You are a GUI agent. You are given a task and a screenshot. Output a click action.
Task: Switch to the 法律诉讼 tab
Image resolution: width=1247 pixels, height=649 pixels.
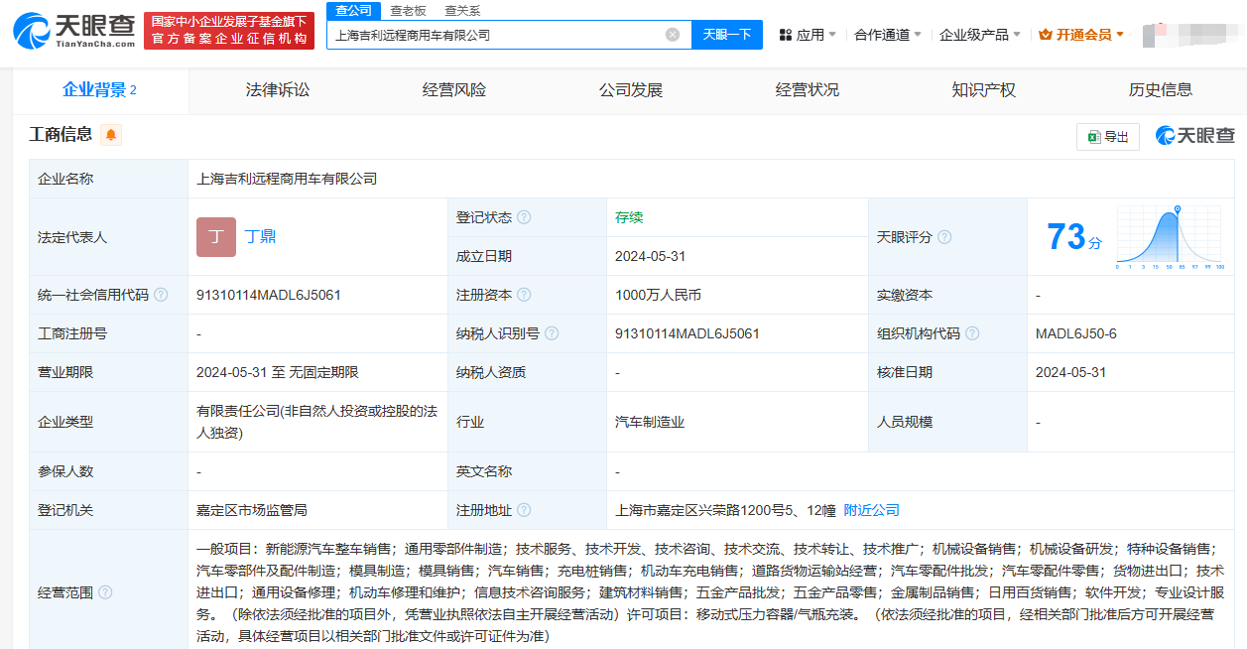click(278, 90)
